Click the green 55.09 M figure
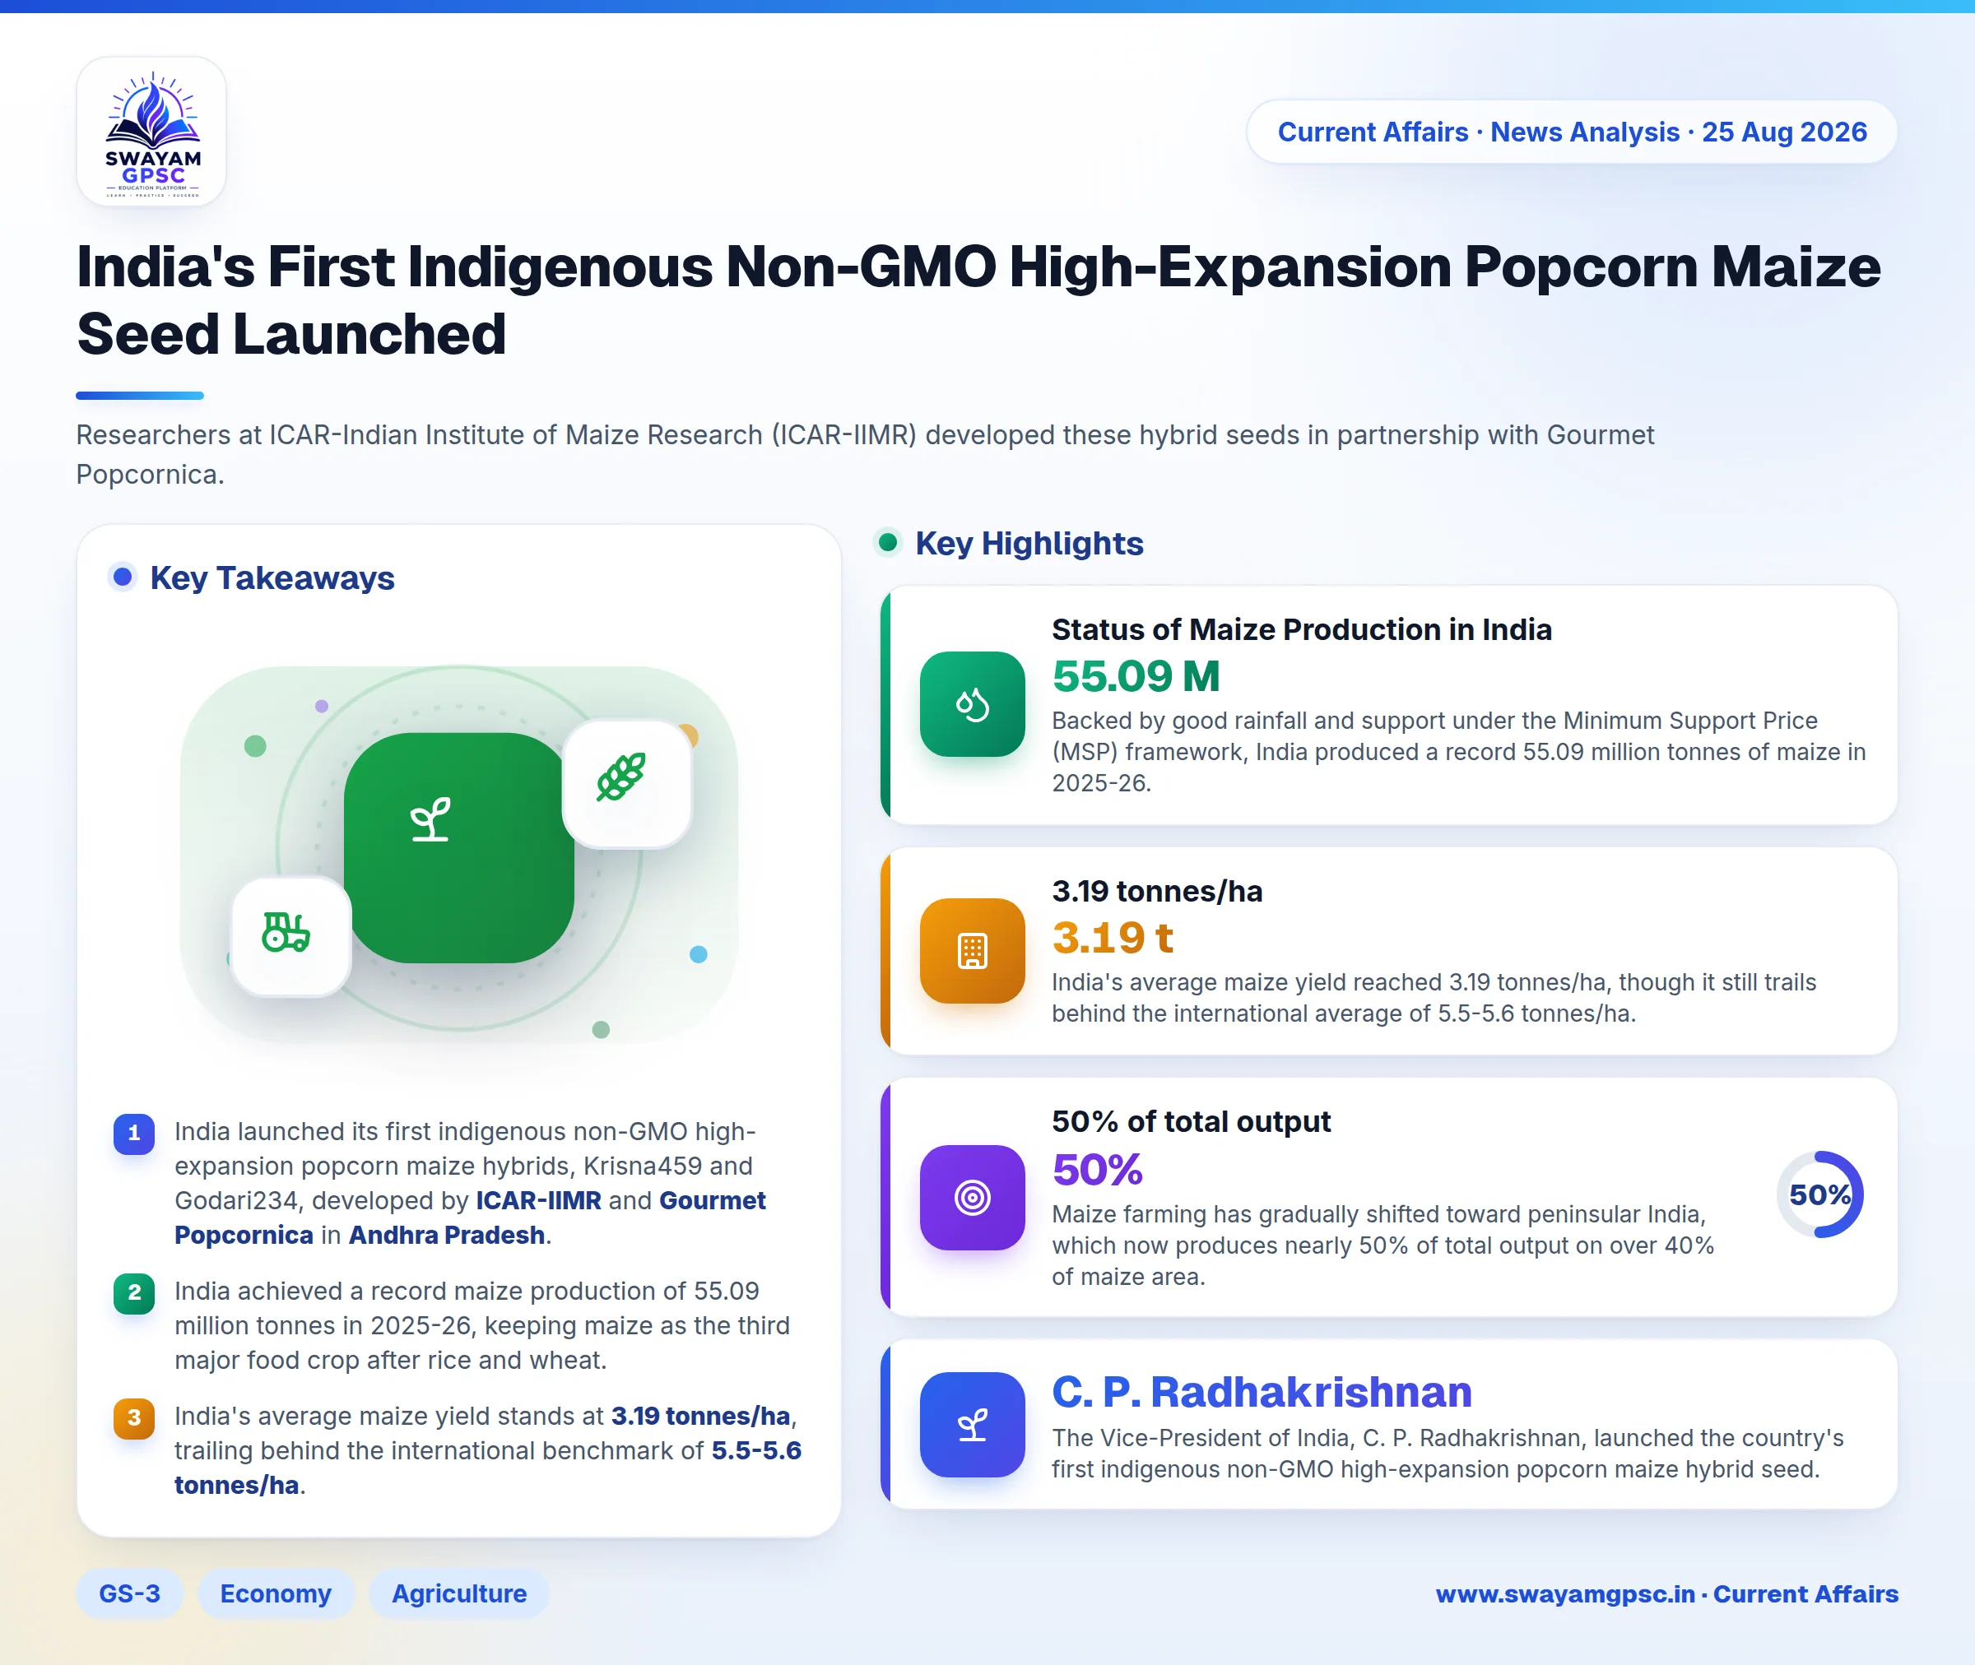The width and height of the screenshot is (1975, 1665). tap(1136, 676)
